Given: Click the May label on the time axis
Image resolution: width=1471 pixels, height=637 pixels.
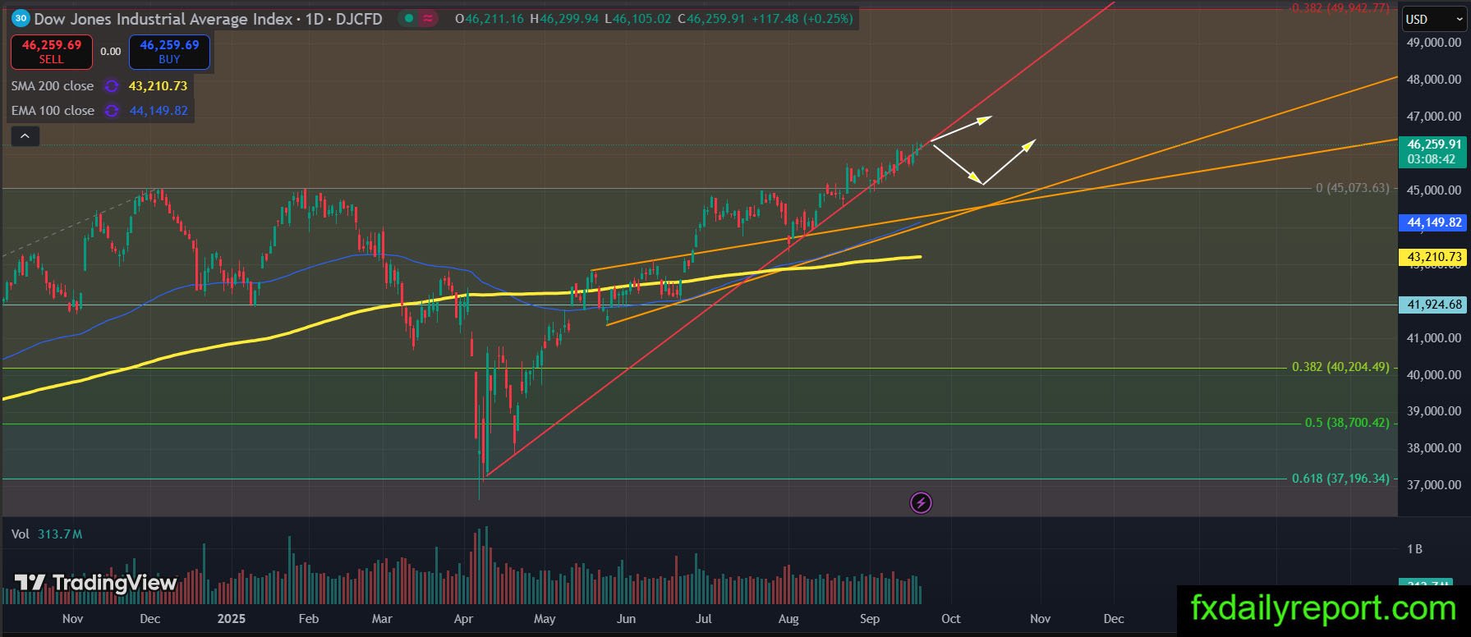Looking at the screenshot, I should 545,619.
